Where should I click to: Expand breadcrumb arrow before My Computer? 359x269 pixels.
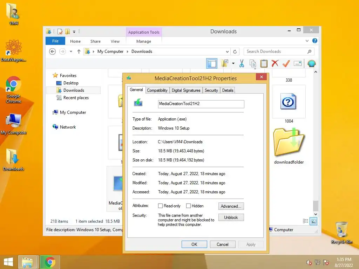coord(93,51)
